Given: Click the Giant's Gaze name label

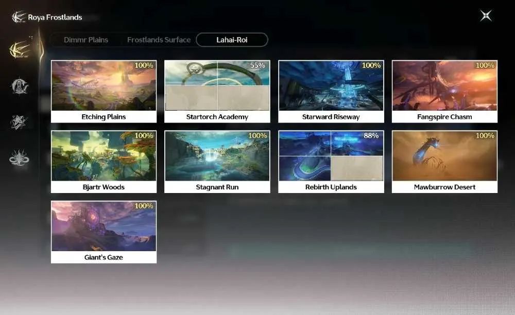Looking at the screenshot, I should (104, 257).
